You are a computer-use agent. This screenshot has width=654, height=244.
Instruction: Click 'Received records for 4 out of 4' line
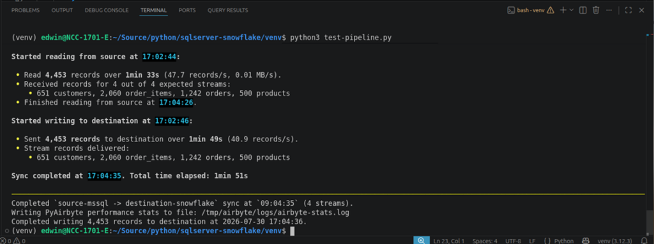pos(127,84)
